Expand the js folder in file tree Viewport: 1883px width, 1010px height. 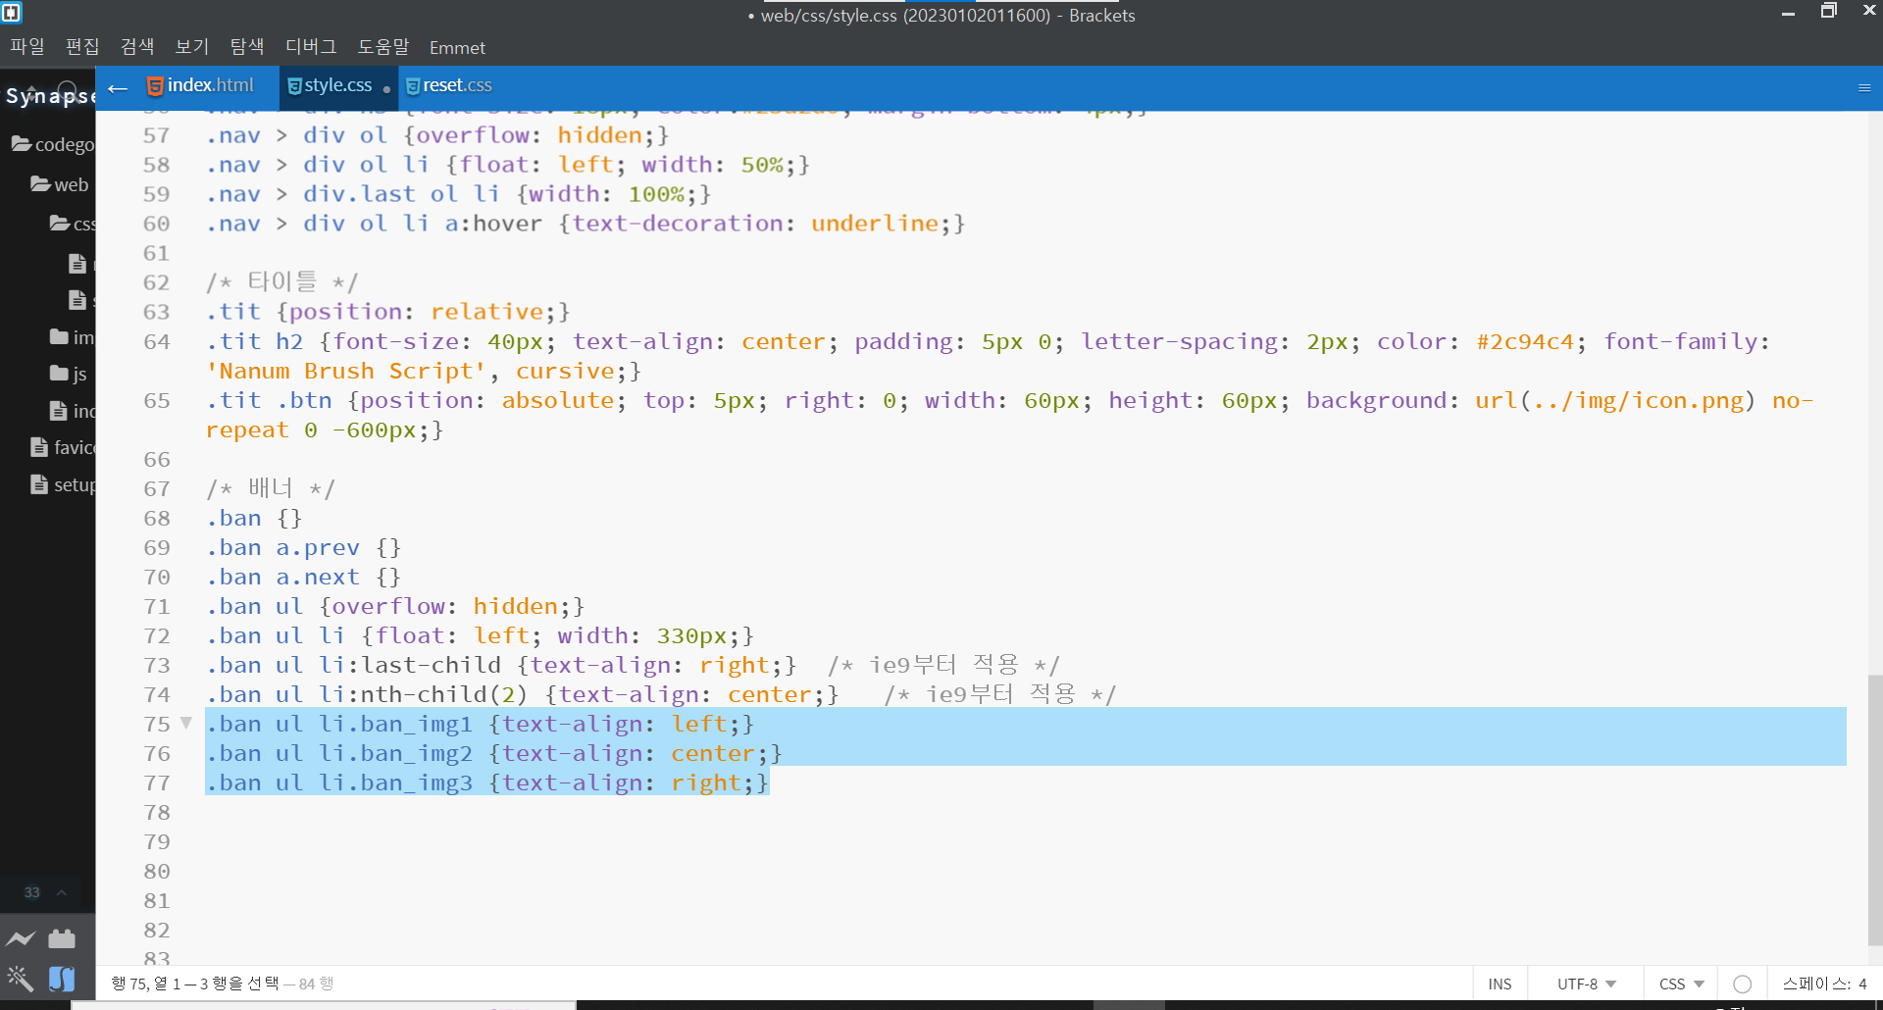coord(69,374)
